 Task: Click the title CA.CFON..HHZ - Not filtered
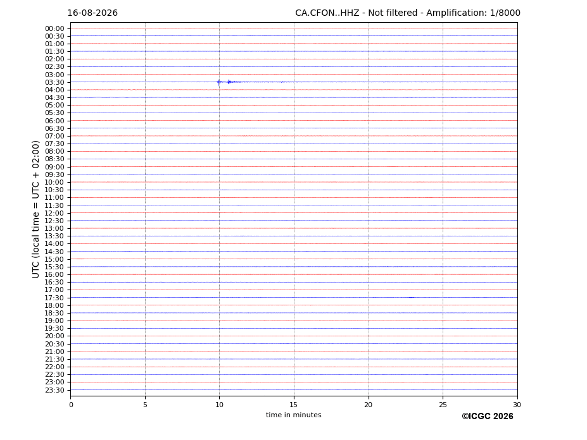tap(356, 13)
